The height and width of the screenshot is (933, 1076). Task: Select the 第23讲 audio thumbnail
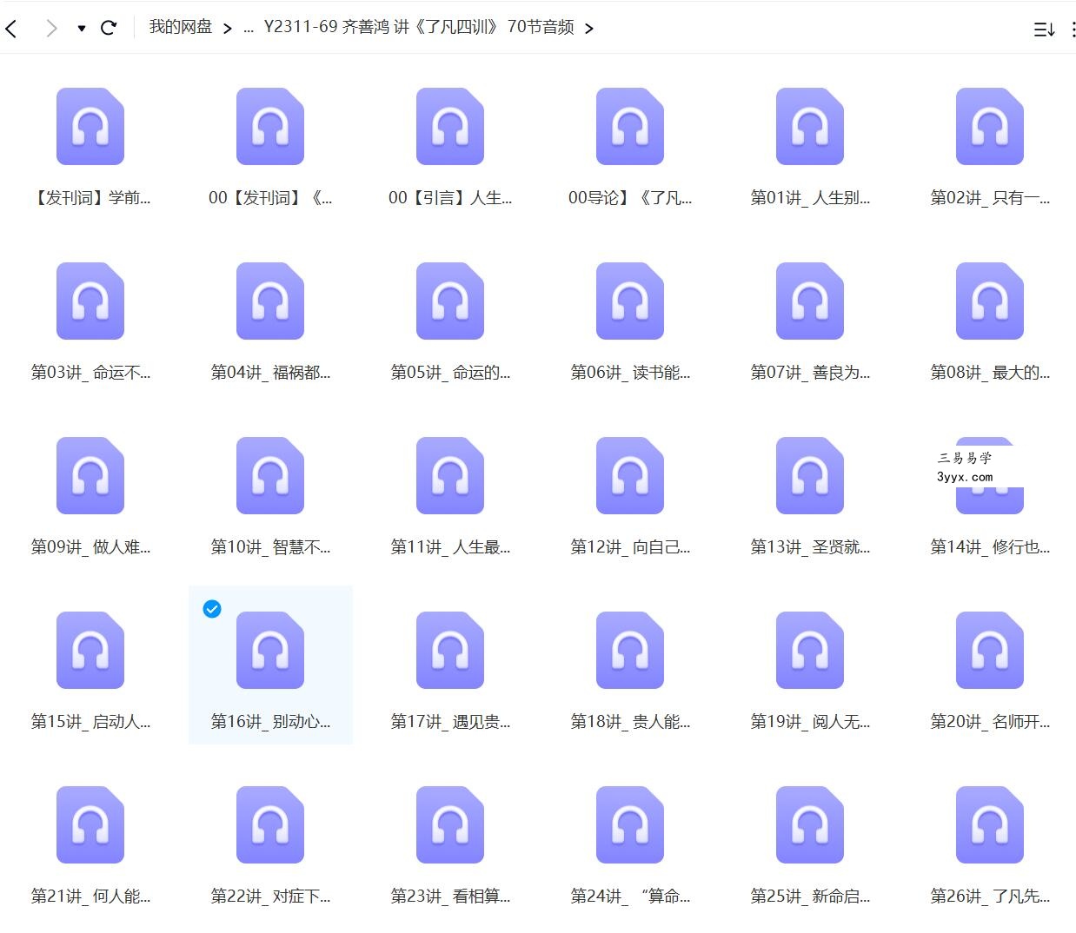[x=450, y=824]
